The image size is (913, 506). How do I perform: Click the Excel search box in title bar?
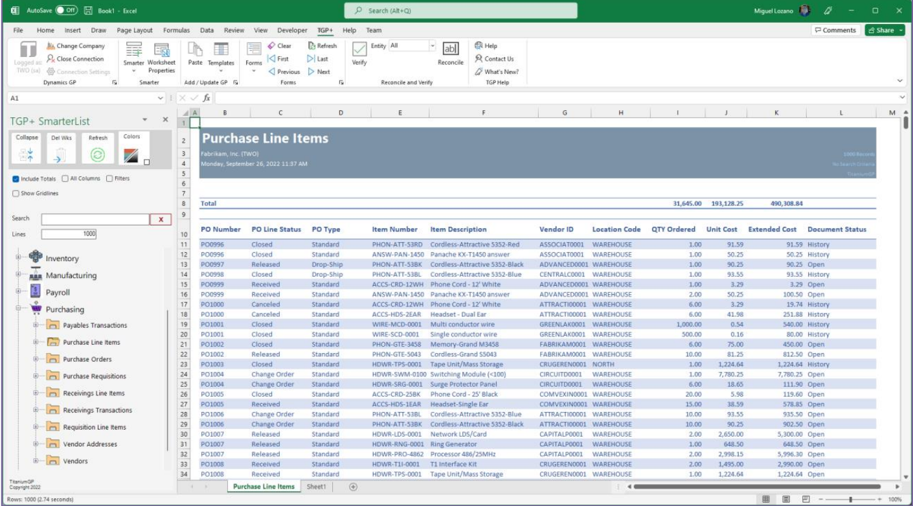[x=460, y=11]
